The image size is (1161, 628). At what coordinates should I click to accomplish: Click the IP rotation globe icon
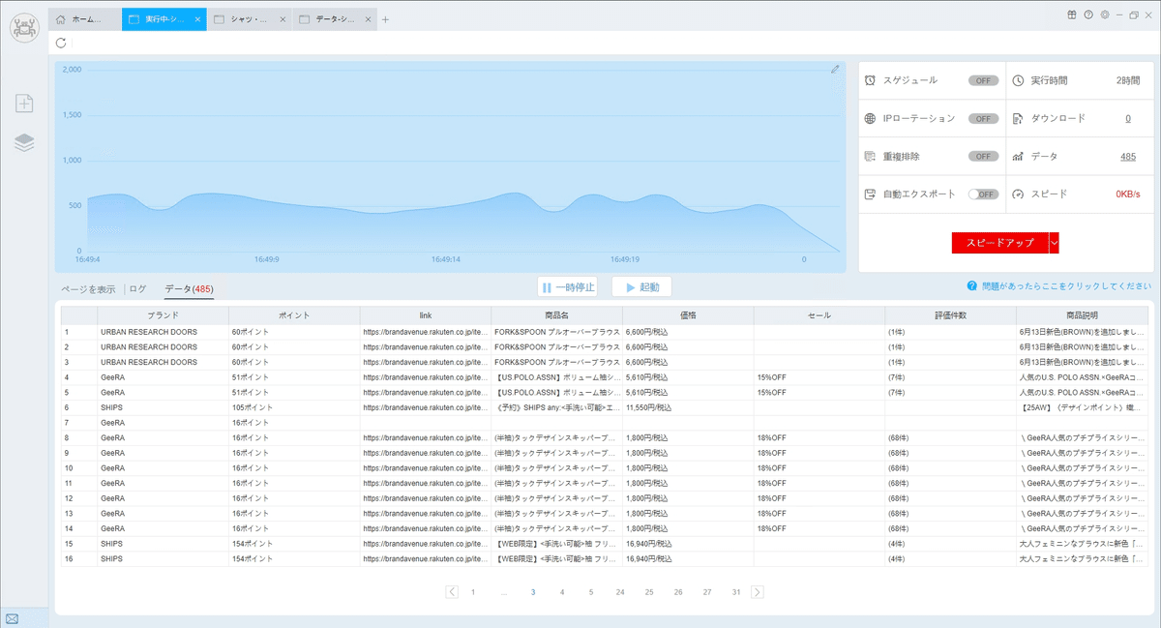click(871, 118)
